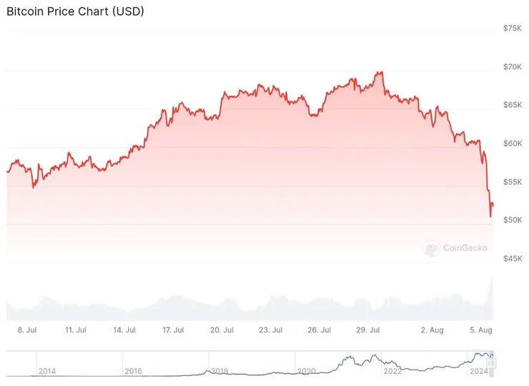This screenshot has width=529, height=386.
Task: Click the 17. Jul date label
Action: click(173, 330)
